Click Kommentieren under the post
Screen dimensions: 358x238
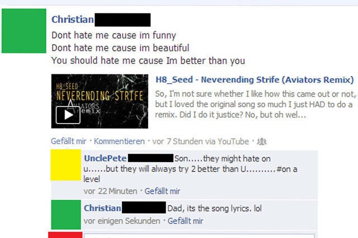coord(119,141)
